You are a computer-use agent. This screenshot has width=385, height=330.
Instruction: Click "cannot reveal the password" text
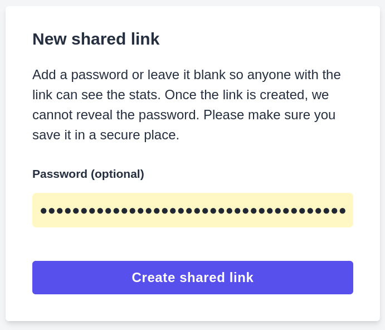coord(115,115)
